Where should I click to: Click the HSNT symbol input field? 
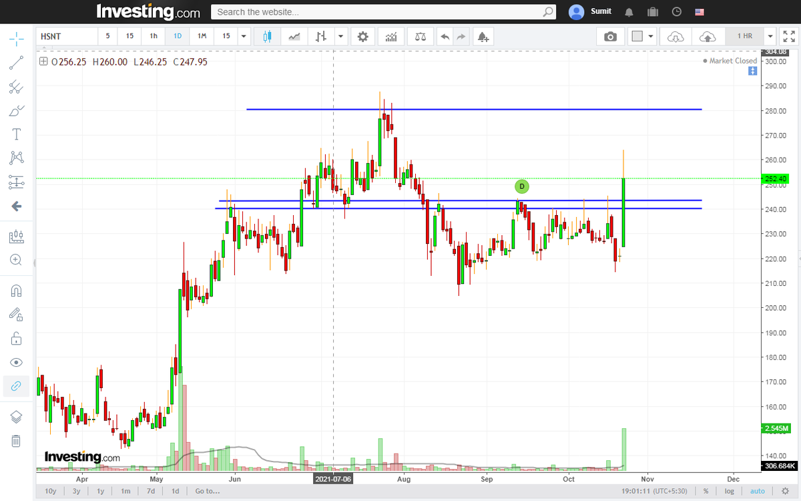67,36
